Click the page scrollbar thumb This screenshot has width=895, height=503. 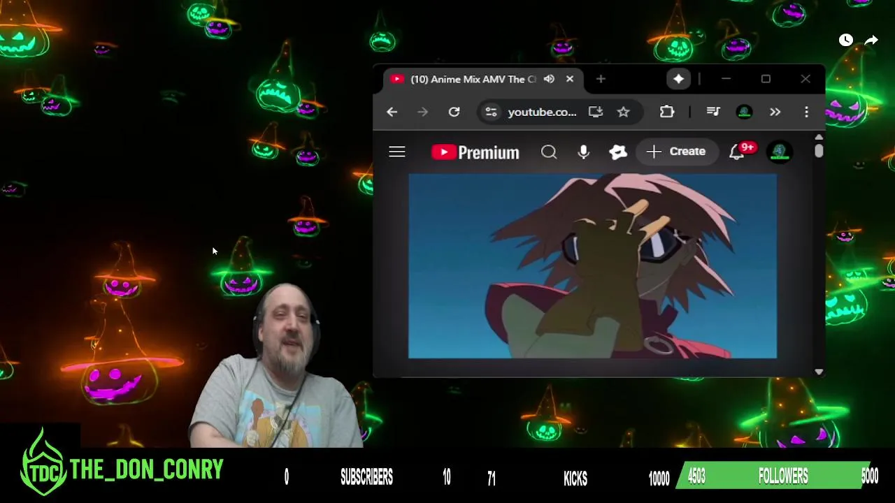click(819, 151)
